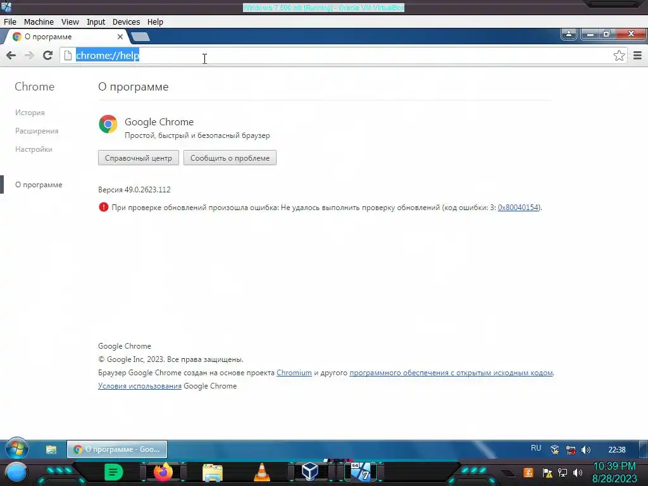Click the VirtualBox window title icon
Image resolution: width=648 pixels, height=486 pixels.
coord(6,6)
